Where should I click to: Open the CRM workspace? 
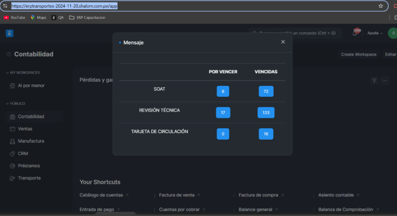pyautogui.click(x=23, y=154)
